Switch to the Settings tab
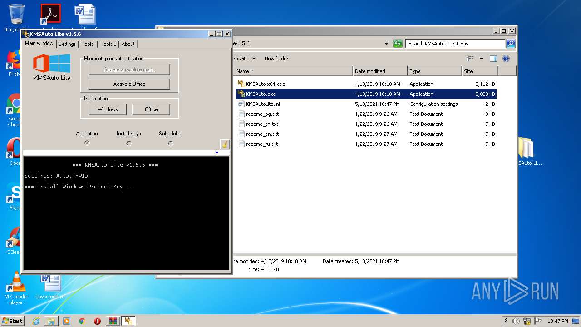Viewport: 581px width, 327px height. [67, 44]
